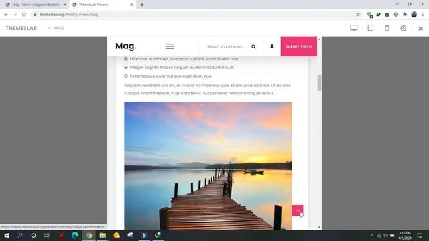The height and width of the screenshot is (241, 429).
Task: Click the taskbar clock
Action: coord(405,235)
